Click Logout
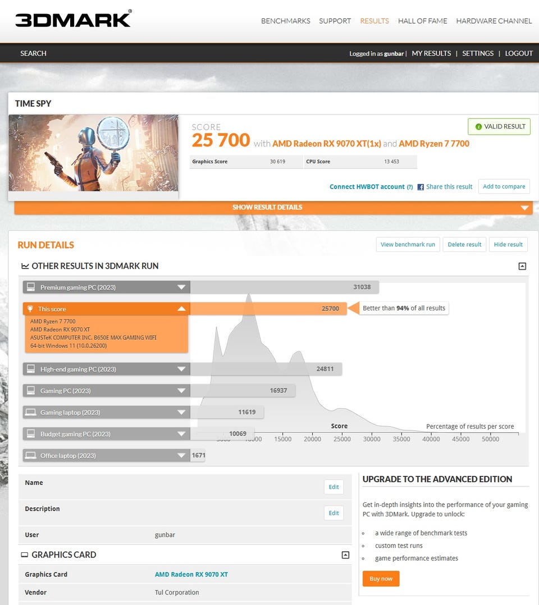The height and width of the screenshot is (605, 539). pyautogui.click(x=519, y=53)
